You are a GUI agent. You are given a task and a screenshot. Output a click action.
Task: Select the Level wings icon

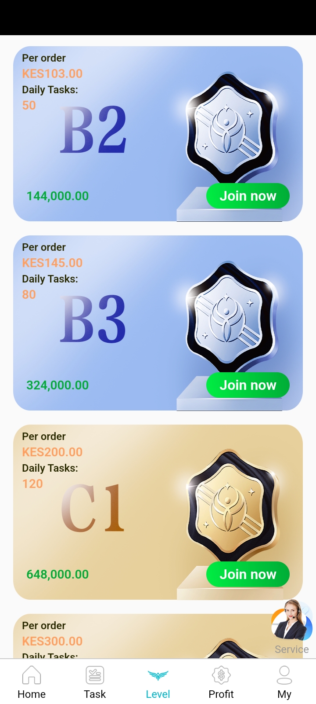pyautogui.click(x=158, y=675)
